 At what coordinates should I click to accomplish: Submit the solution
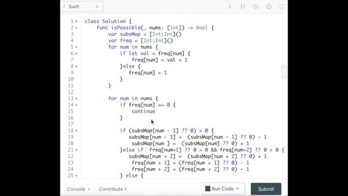pos(266,189)
